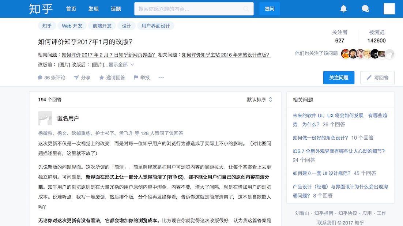Image resolution: width=403 pixels, height=226 pixels.
Task: Click footer link 刘看山
Action: [x=302, y=213]
